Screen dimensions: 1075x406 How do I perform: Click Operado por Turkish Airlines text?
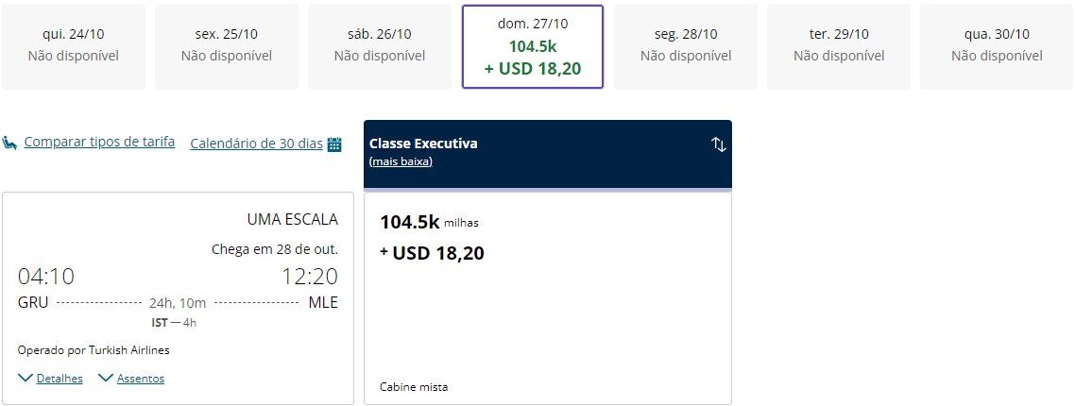pos(94,350)
